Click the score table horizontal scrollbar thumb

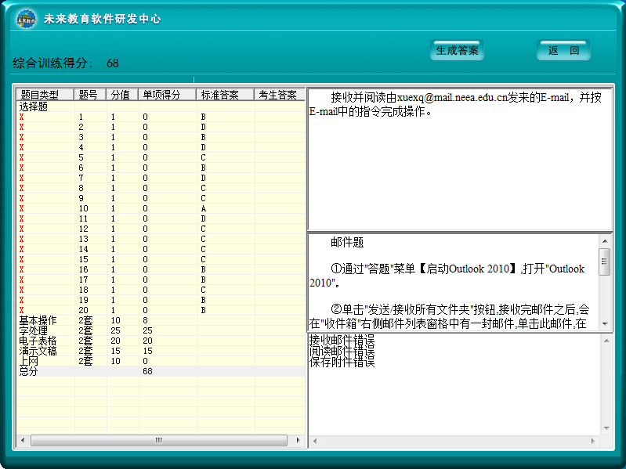[x=159, y=440]
